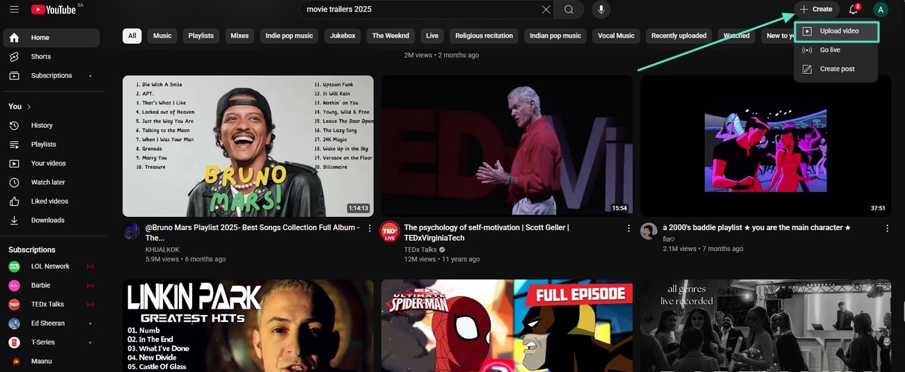
Task: Open Liked videos in sidebar
Action: point(52,201)
